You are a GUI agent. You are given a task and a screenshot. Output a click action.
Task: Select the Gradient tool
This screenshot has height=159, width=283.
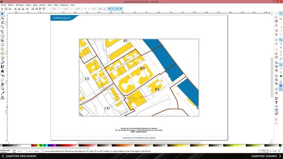(x=2, y=89)
